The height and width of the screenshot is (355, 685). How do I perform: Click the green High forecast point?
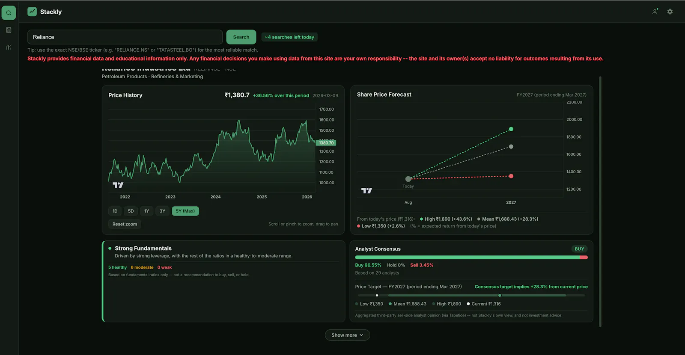[511, 129]
